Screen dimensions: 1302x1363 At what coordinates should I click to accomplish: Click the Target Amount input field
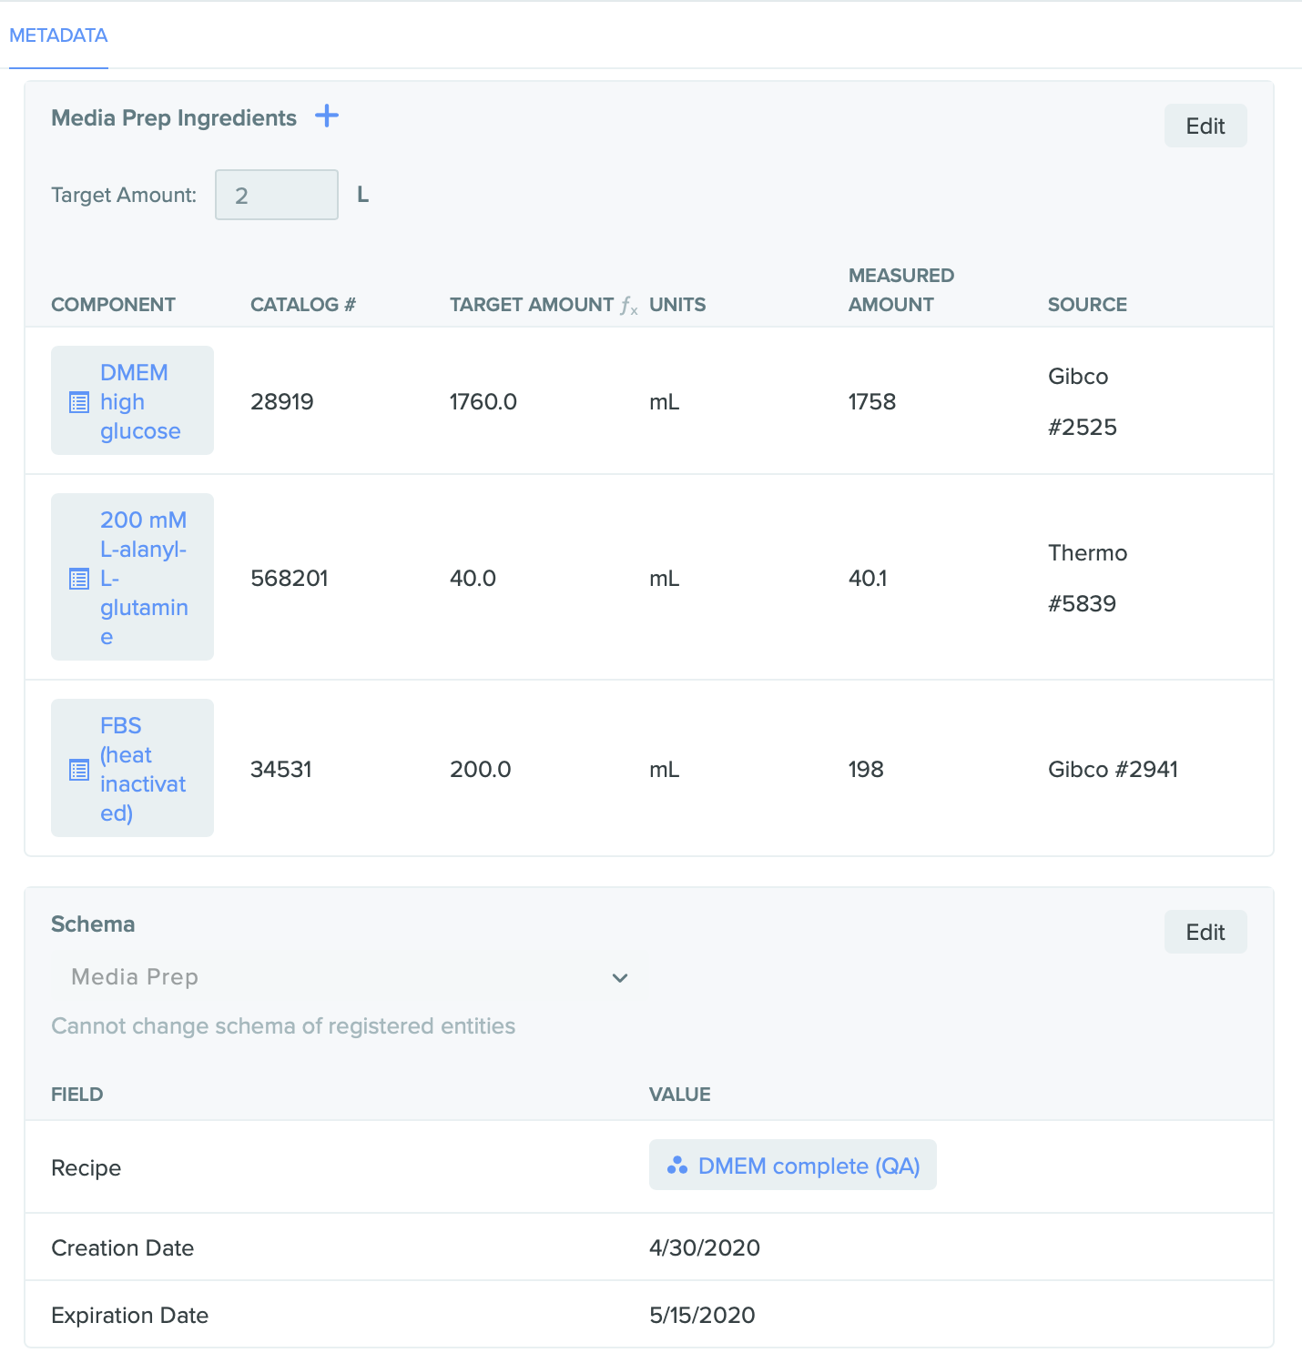(277, 195)
